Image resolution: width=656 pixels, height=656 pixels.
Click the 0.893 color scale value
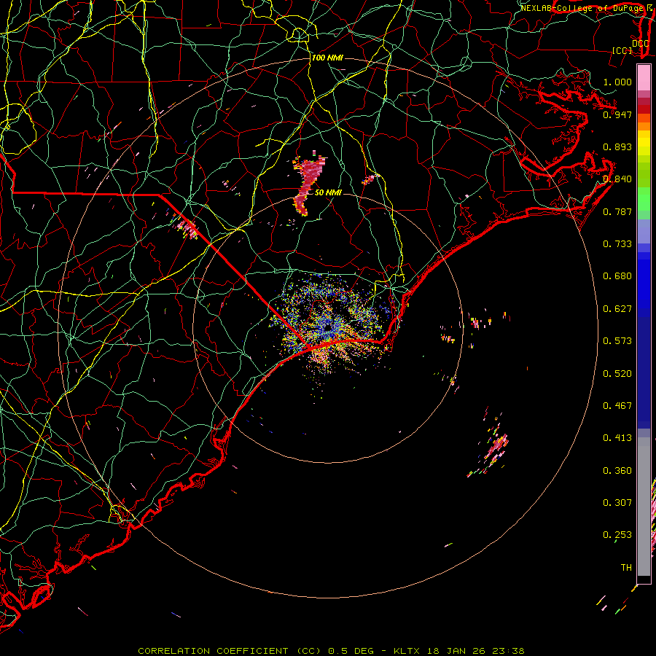[x=617, y=147]
